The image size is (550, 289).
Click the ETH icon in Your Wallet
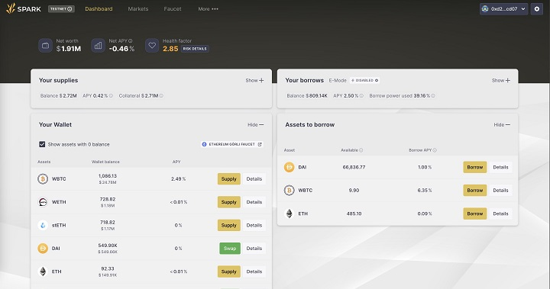tap(43, 271)
